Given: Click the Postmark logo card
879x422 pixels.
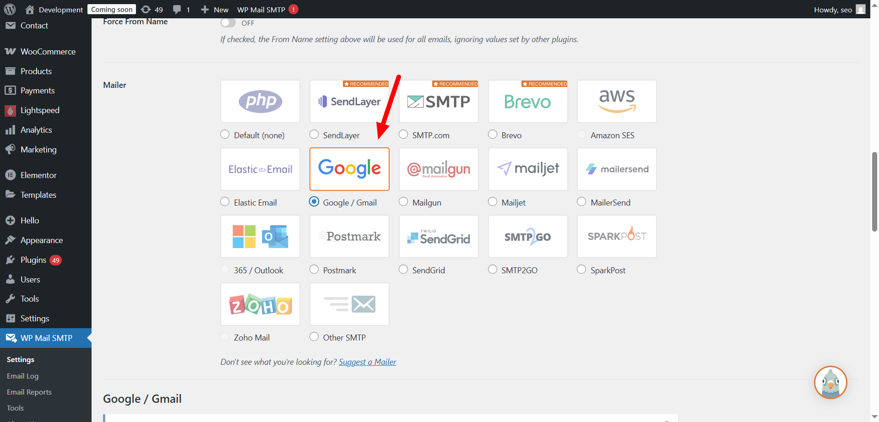Looking at the screenshot, I should click(349, 236).
